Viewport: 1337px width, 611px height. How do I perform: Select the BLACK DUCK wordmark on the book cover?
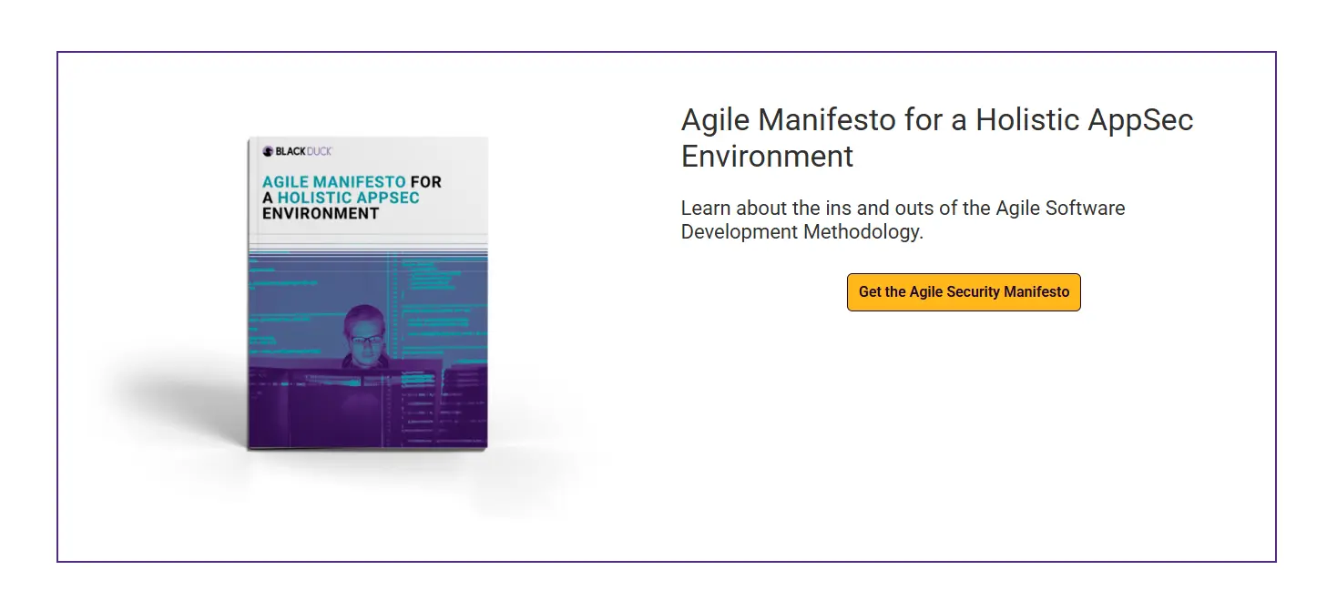coord(303,152)
